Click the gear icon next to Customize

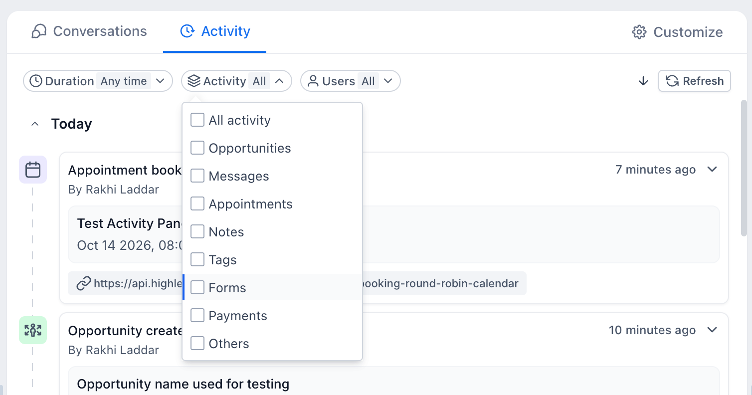pos(639,32)
